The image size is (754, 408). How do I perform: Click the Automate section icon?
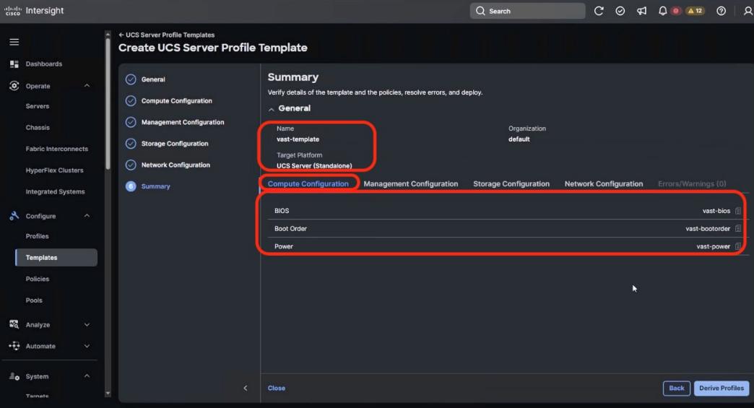tap(14, 346)
